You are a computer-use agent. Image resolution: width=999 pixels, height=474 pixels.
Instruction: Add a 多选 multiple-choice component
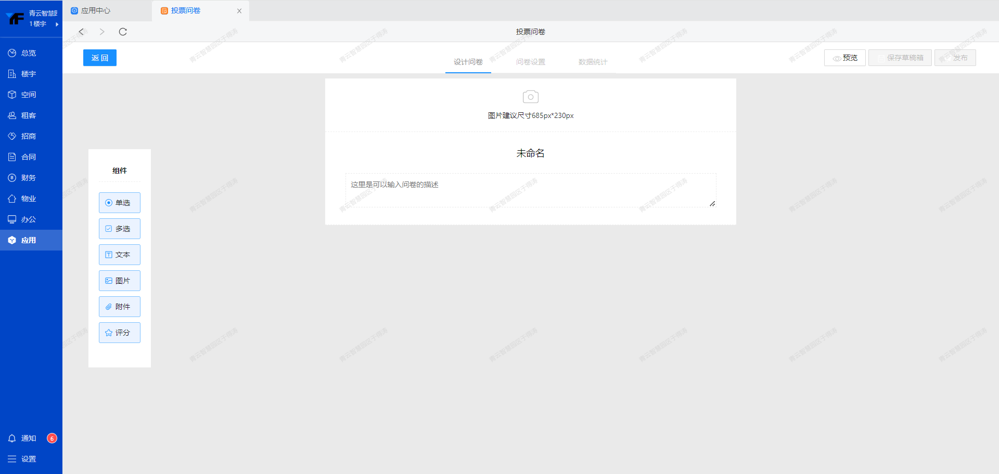pos(120,229)
